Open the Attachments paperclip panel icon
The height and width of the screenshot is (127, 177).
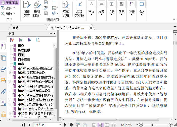point(4,91)
